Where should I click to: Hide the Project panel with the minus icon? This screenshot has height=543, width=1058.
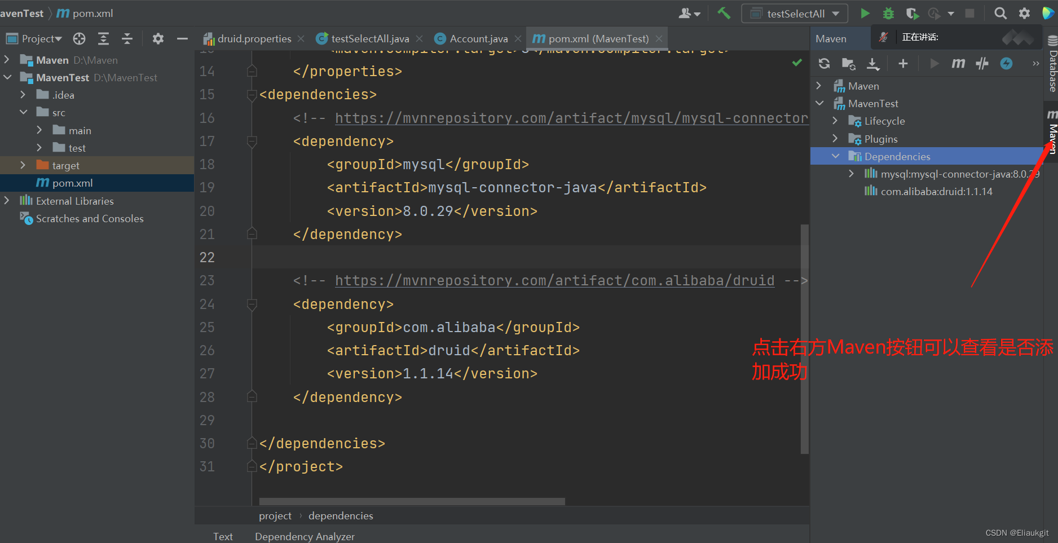coord(182,38)
